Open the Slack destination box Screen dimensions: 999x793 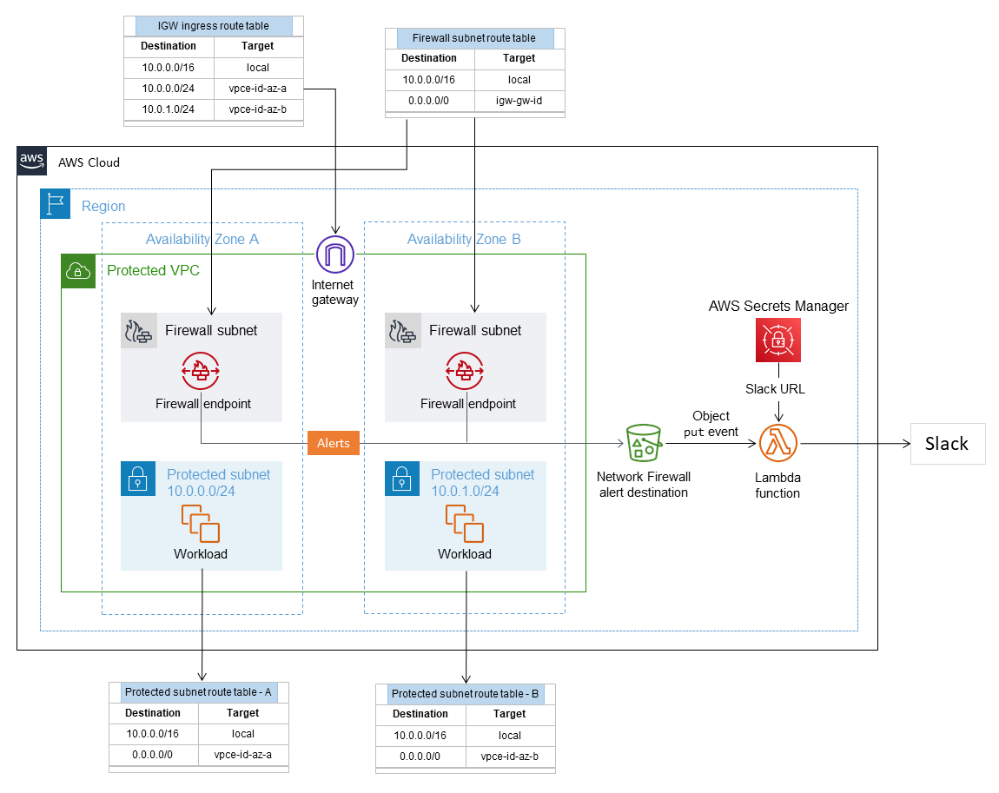coord(947,444)
